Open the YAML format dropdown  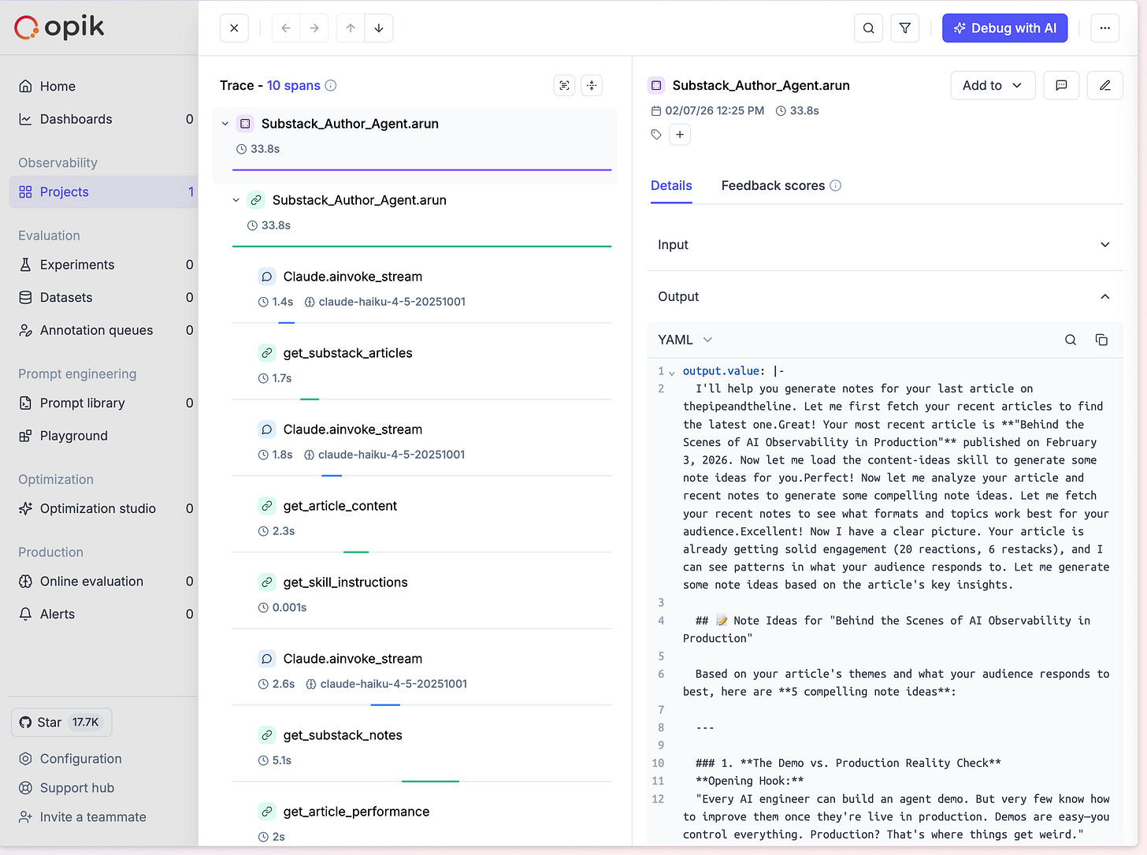click(685, 340)
